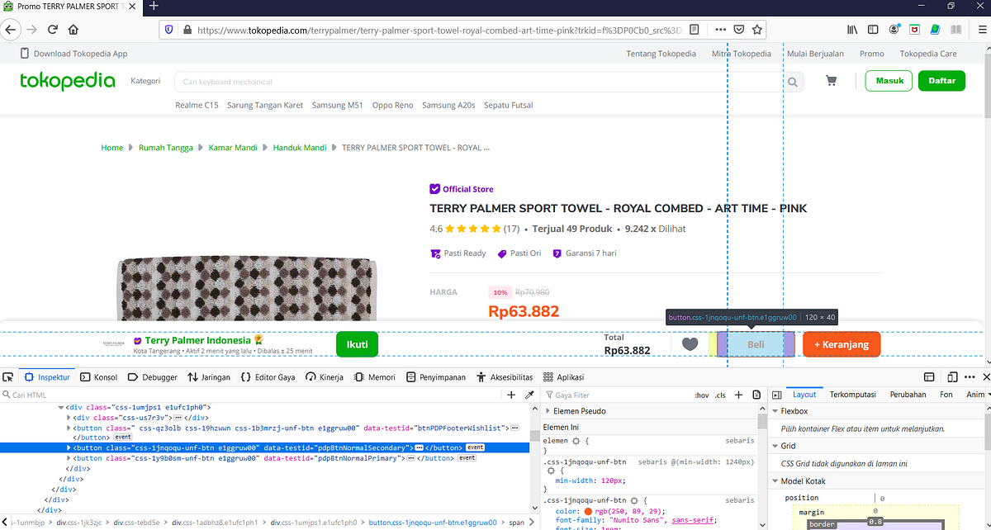Screen dimensions: 991x530
Task: Add a new CSS rule with the plus icon
Action: click(x=738, y=395)
